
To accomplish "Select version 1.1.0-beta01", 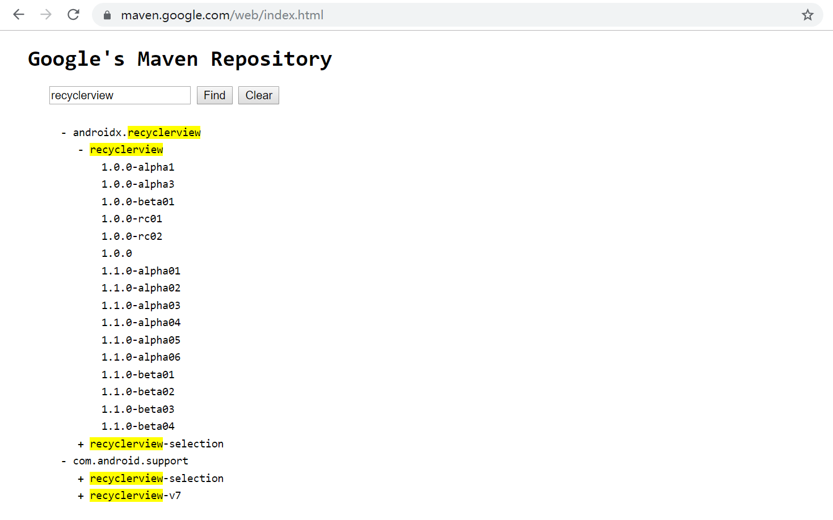I will tap(138, 375).
